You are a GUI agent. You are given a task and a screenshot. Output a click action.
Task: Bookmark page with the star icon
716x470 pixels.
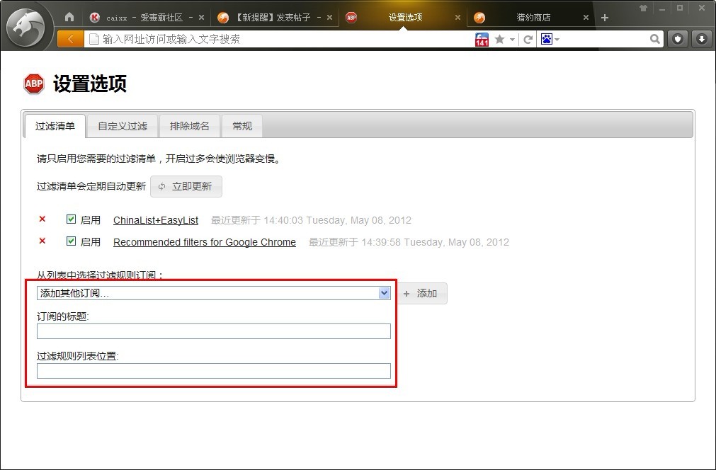pos(499,39)
